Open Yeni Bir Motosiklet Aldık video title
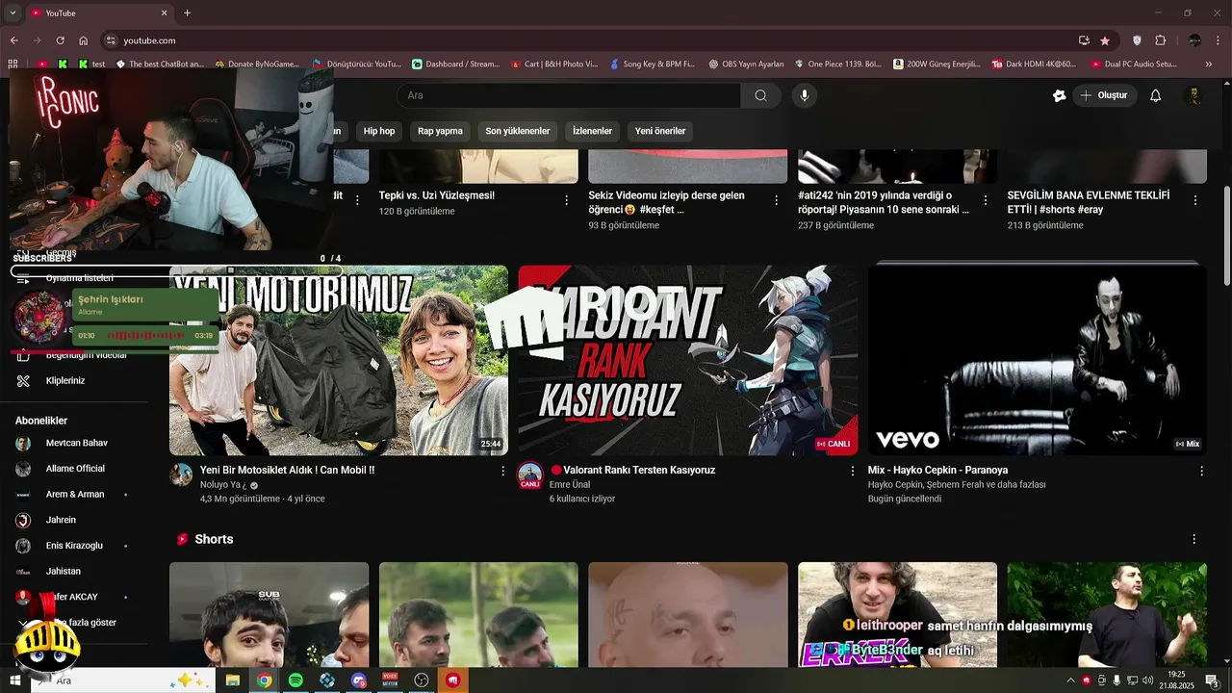1232x693 pixels. [287, 470]
